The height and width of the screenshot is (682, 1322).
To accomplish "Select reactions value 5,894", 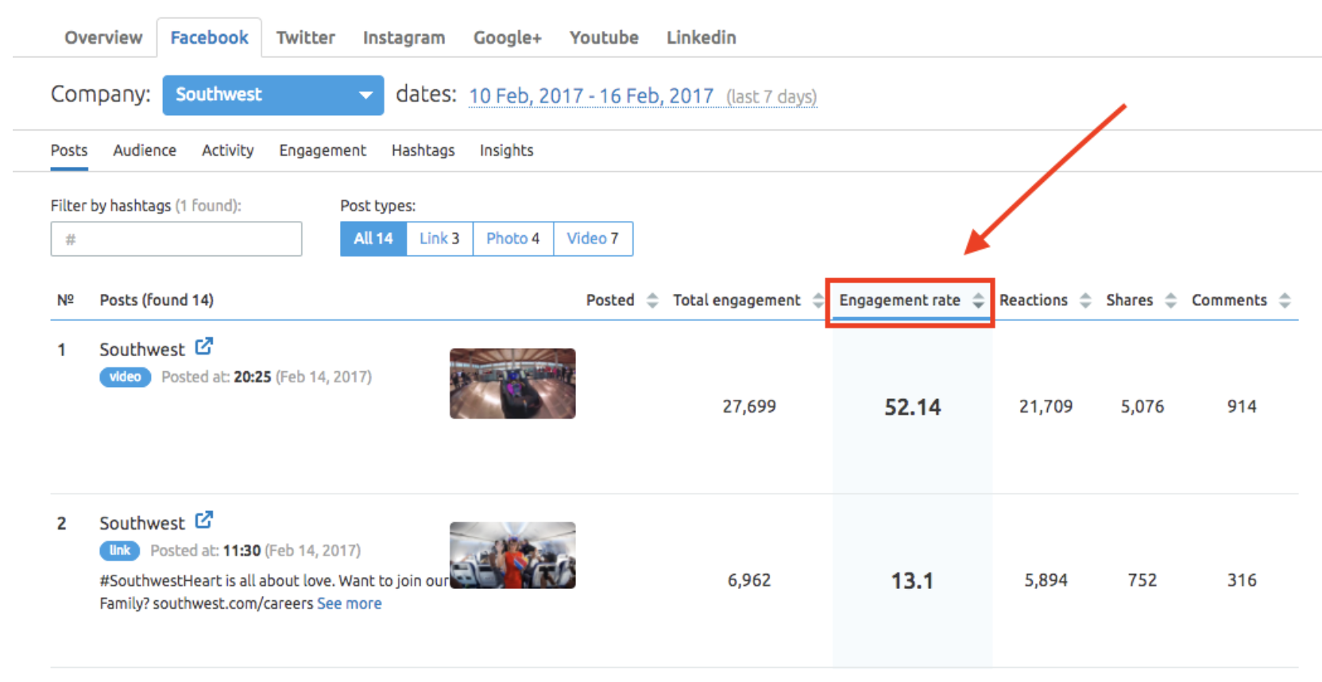I will pos(1046,580).
